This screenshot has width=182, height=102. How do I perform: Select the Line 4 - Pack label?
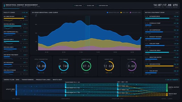[122, 93]
